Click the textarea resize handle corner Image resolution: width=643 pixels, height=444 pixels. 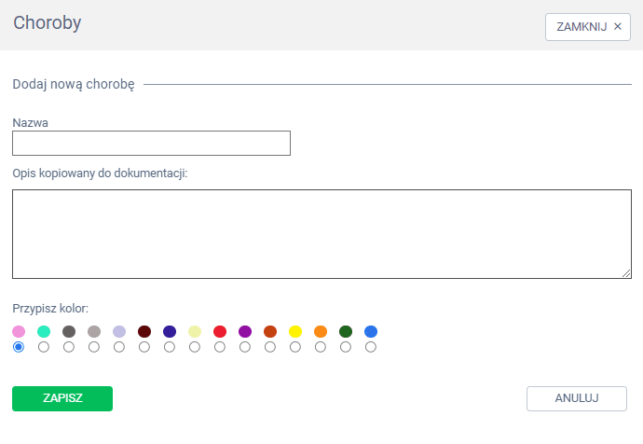[627, 273]
